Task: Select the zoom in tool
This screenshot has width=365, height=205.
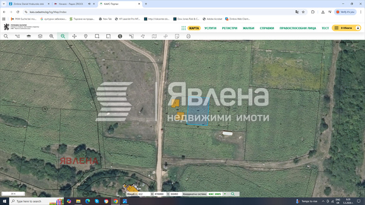Action: tap(52, 36)
